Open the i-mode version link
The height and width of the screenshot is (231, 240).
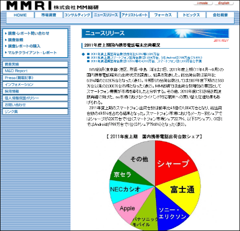[202, 3]
